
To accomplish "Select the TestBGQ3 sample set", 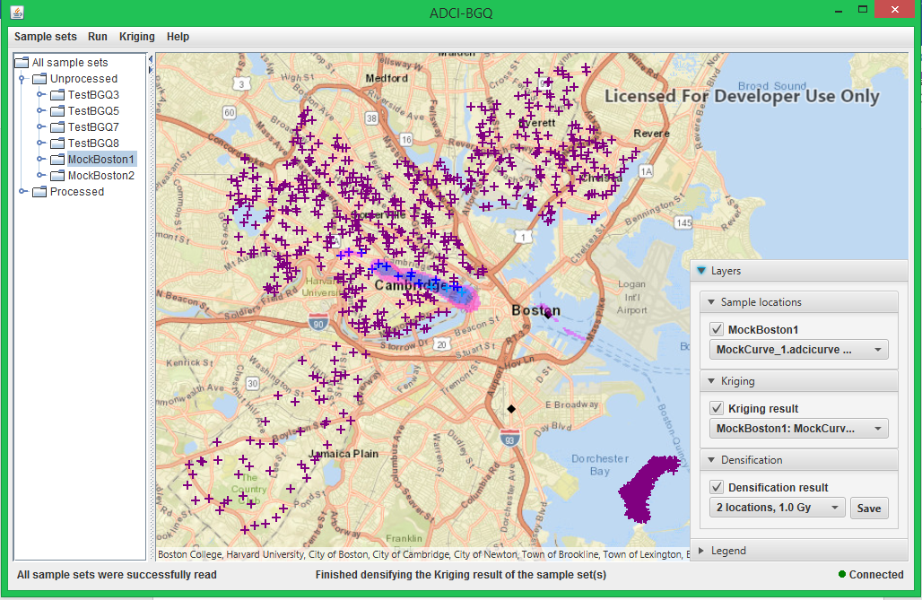I will [x=93, y=95].
